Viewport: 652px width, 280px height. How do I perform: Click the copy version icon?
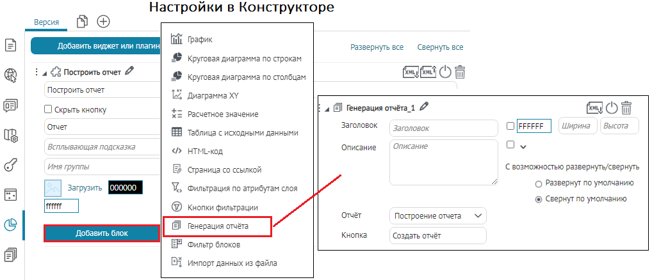81,22
